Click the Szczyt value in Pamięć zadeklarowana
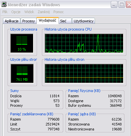Viewport: 131px width, 136px height. point(53,129)
